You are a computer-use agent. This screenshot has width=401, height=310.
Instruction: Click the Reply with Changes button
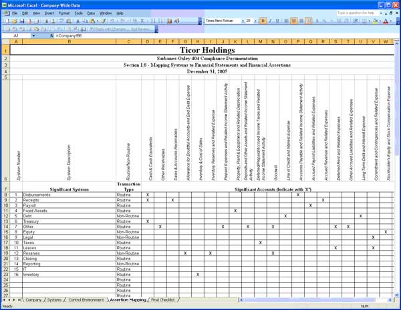click(109, 29)
